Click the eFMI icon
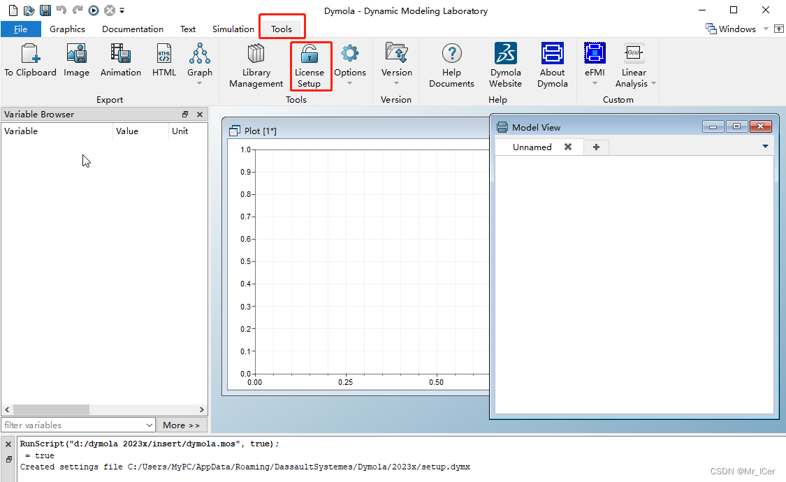This screenshot has height=482, width=786. [x=595, y=54]
